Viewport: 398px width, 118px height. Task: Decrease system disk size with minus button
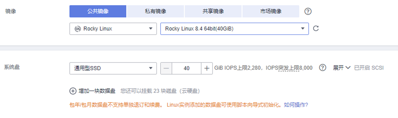166,68
